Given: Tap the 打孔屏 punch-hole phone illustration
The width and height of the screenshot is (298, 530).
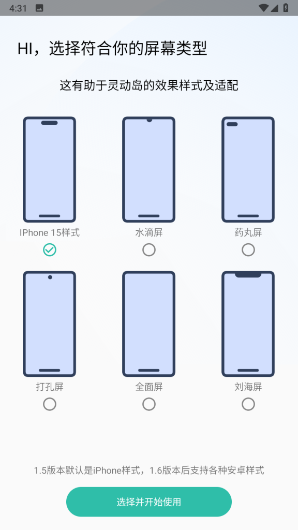Looking at the screenshot, I should 49,324.
